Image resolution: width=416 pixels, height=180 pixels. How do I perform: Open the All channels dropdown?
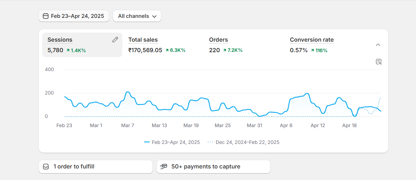(137, 16)
